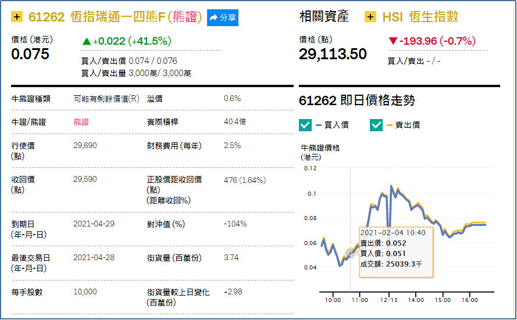The image size is (517, 320).
Task: Select the volume text 3,000萬/ 3,000萬
Action: coord(160,73)
